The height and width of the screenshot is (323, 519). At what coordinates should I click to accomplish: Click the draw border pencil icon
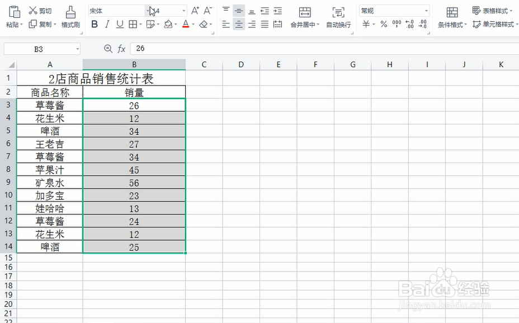pyautogui.click(x=150, y=24)
